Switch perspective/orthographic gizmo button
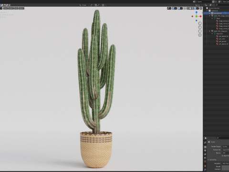Image resolution: width=229 pixels, height=172 pixels. coord(200,35)
